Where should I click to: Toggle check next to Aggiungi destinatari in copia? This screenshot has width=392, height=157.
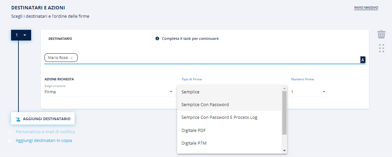[x=10, y=141]
